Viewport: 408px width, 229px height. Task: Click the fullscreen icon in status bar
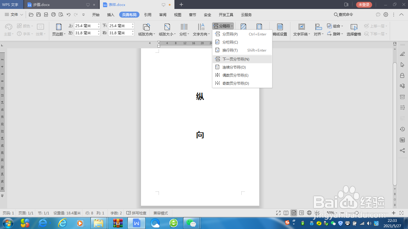point(278,213)
